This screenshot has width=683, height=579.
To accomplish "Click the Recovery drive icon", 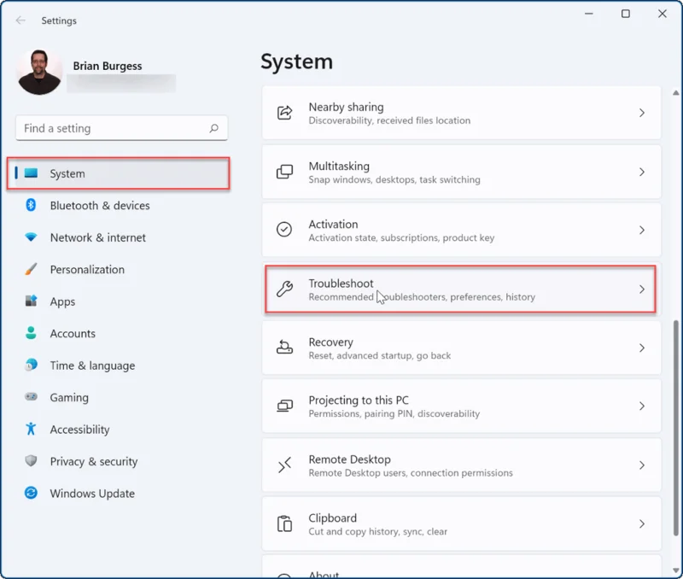I will [x=284, y=348].
